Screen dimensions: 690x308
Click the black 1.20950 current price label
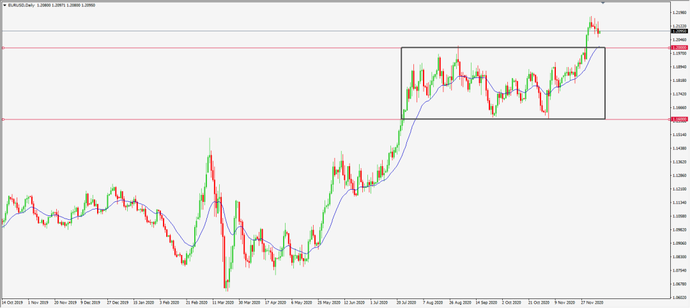(678, 31)
